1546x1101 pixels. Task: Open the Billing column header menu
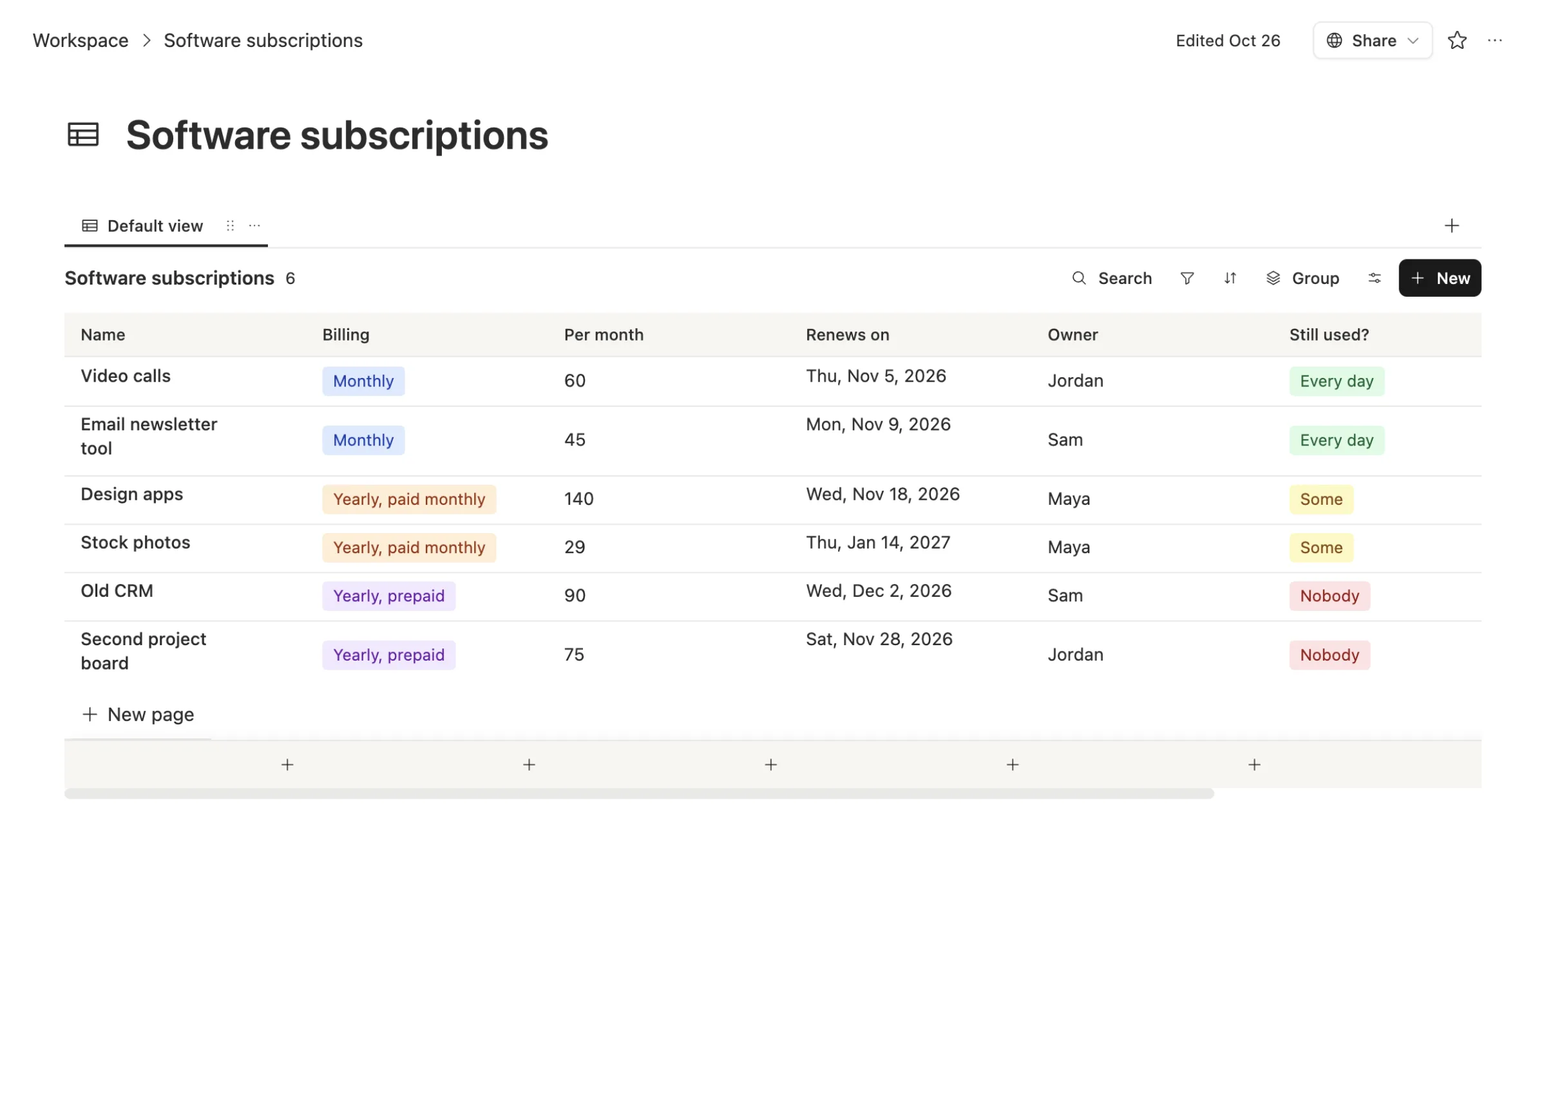[x=427, y=335]
